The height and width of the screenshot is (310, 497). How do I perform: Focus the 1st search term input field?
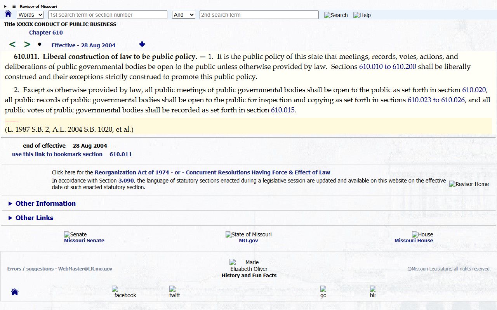click(x=108, y=15)
